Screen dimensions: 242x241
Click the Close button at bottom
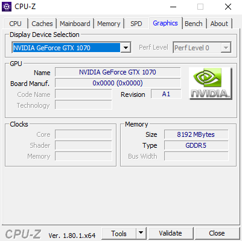pyautogui.click(x=217, y=233)
